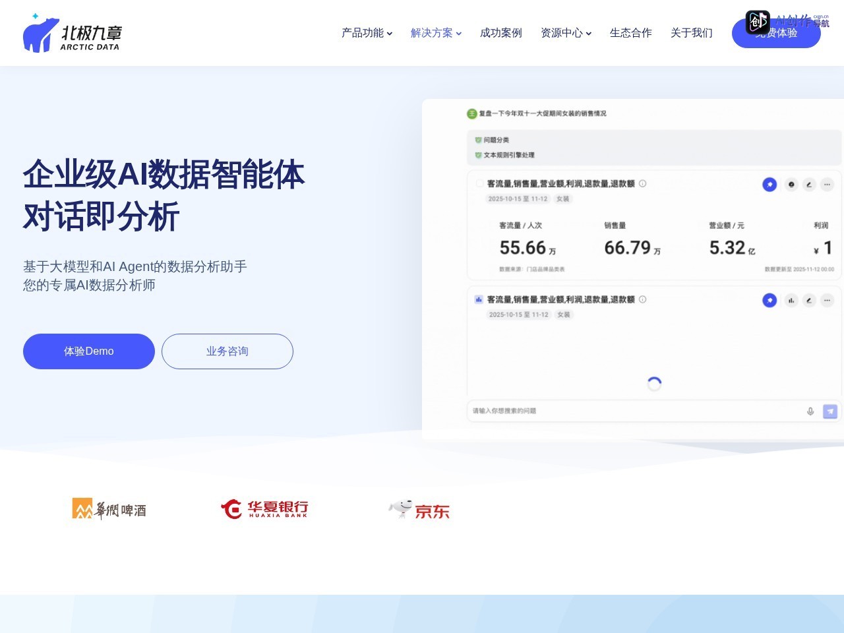The width and height of the screenshot is (844, 633).
Task: Expand the 产品功能 dropdown menu
Action: coord(367,33)
